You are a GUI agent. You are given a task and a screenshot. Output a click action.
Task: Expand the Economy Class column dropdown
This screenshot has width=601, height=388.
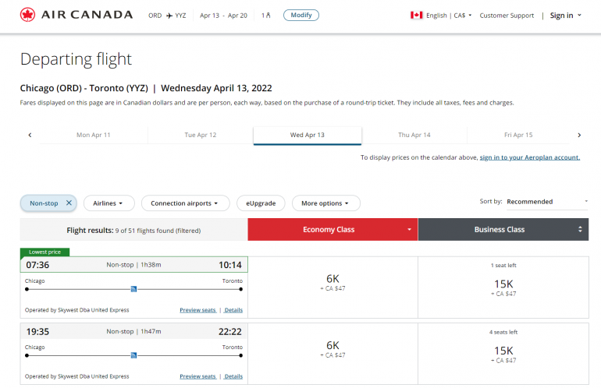(x=409, y=230)
